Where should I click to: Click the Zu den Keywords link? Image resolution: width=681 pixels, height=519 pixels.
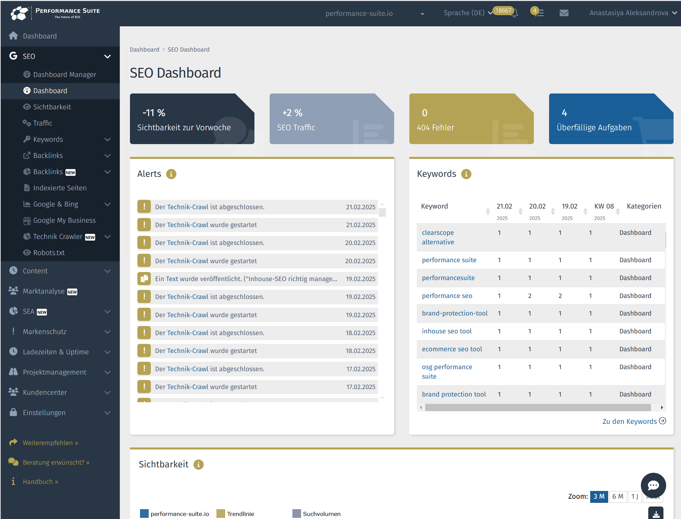[x=629, y=421]
